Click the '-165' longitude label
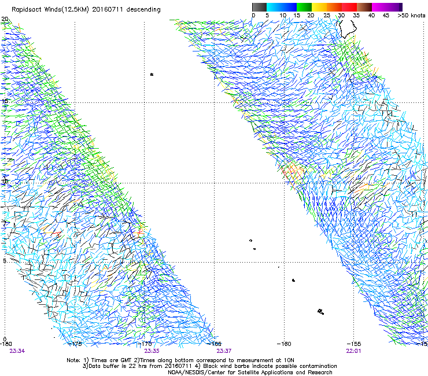The height and width of the screenshot is (376, 428). [215, 344]
